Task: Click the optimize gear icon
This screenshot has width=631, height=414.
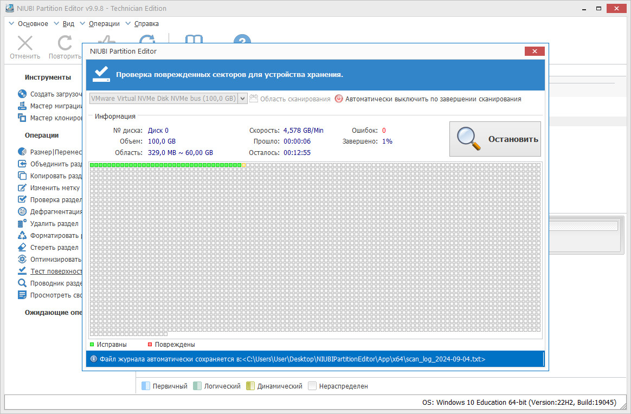Action: (22, 259)
